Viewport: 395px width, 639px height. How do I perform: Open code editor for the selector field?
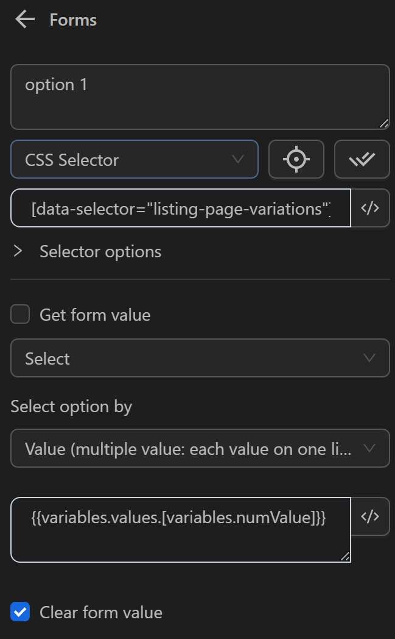tap(370, 208)
